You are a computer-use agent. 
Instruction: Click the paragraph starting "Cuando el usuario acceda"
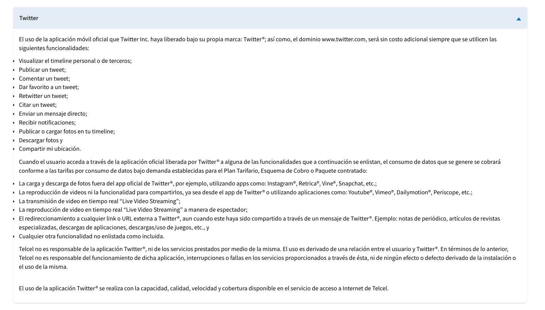[260, 167]
